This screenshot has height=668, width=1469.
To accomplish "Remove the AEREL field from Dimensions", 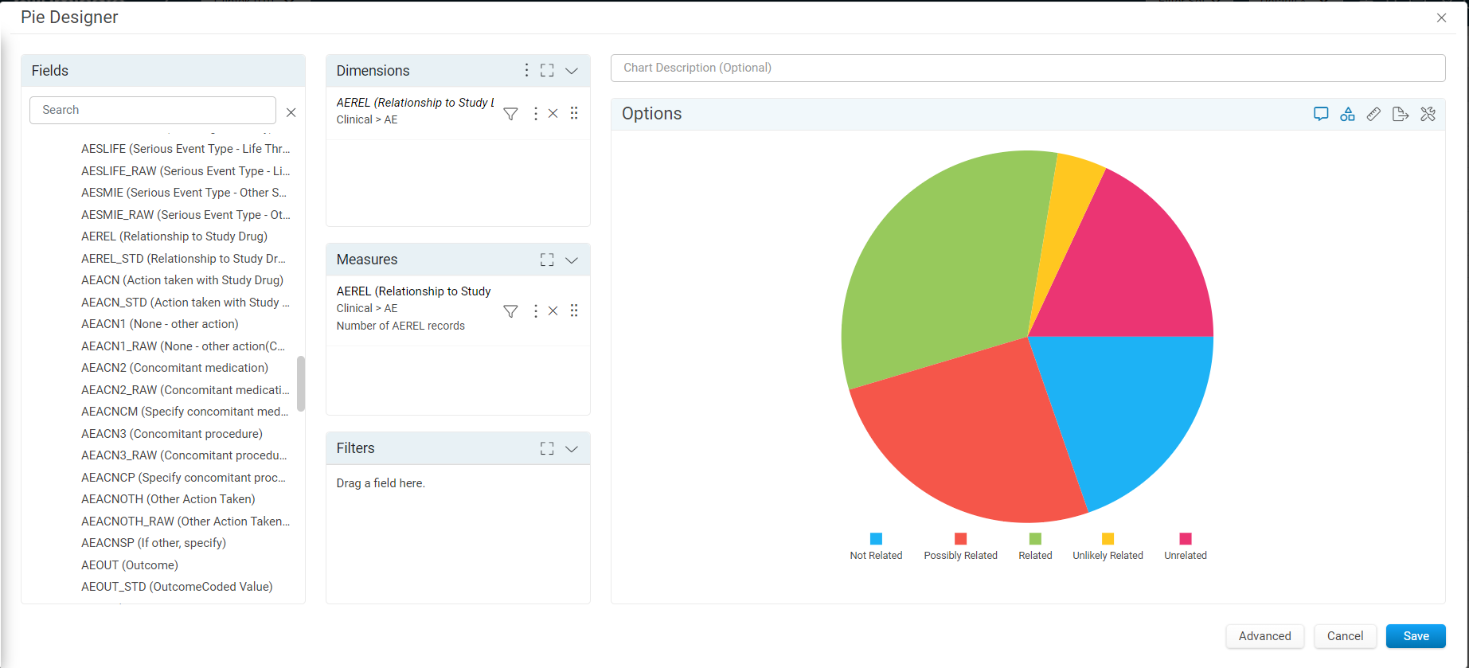I will (x=553, y=114).
